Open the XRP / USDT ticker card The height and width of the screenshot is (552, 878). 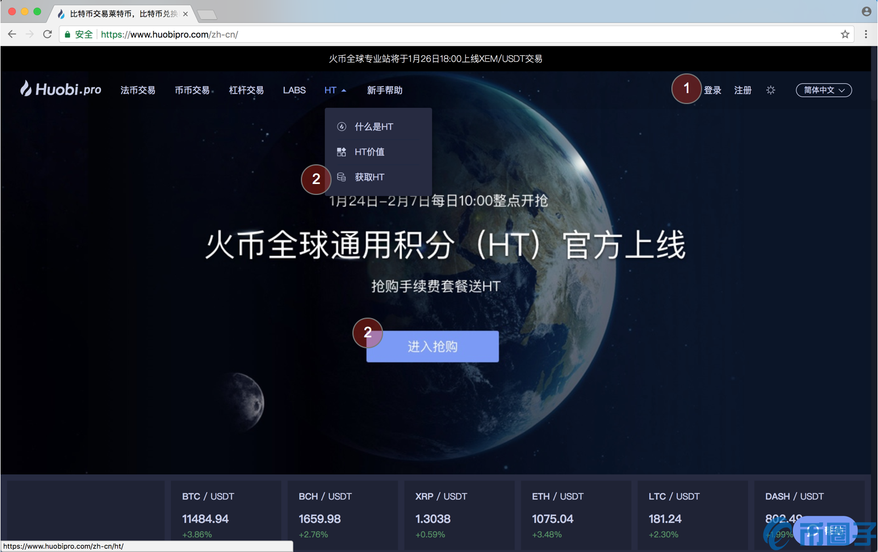click(x=459, y=515)
